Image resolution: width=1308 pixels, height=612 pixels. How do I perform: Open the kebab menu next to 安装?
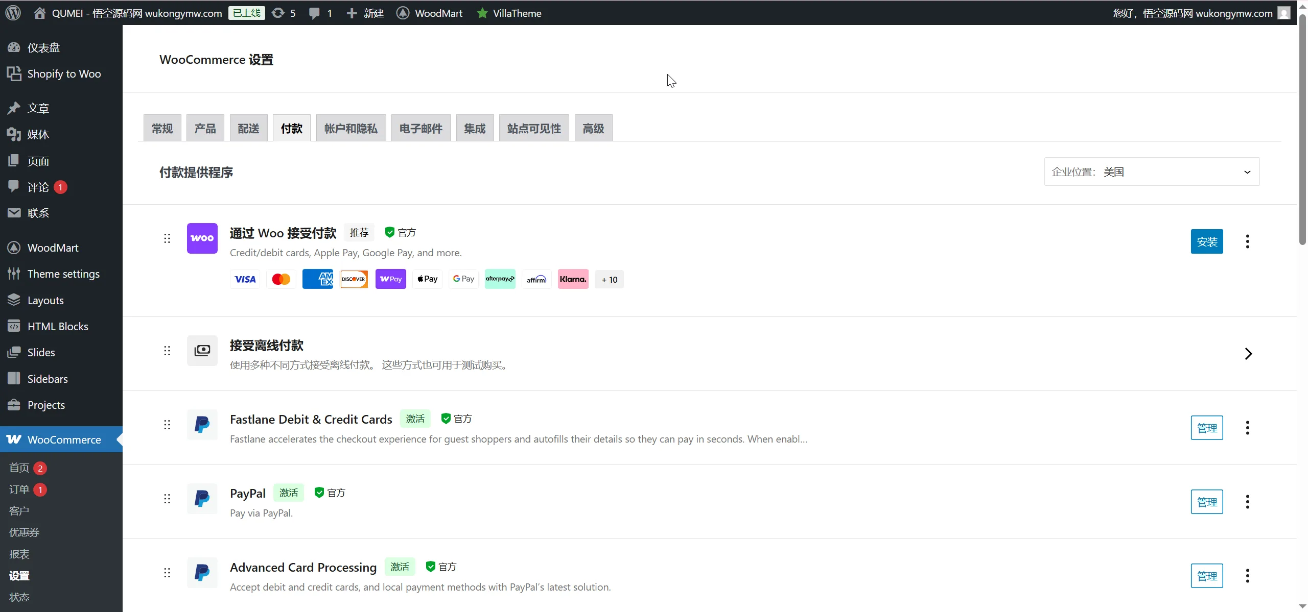click(x=1247, y=241)
